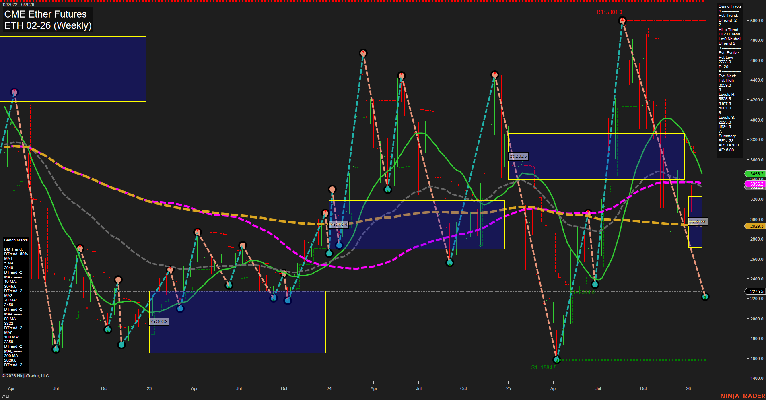Select the Y:2024 annotation label
Screen dimensions: 766x400
(x=339, y=225)
